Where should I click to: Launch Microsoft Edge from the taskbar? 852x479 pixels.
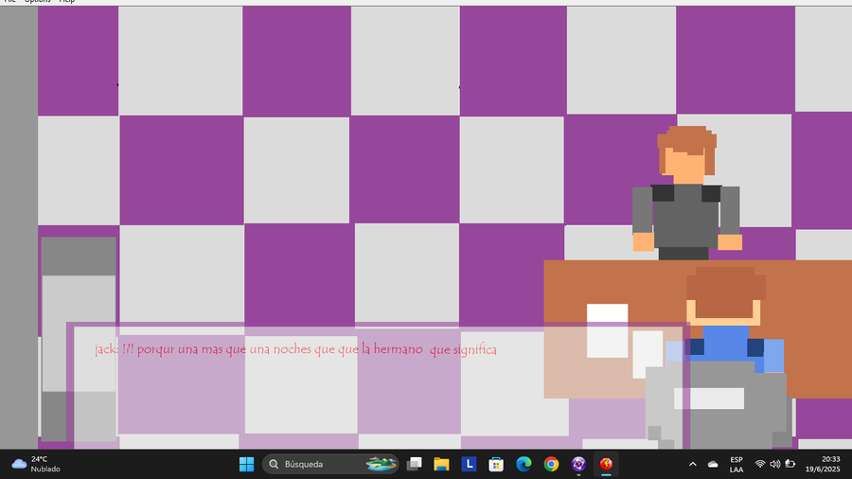[524, 465]
